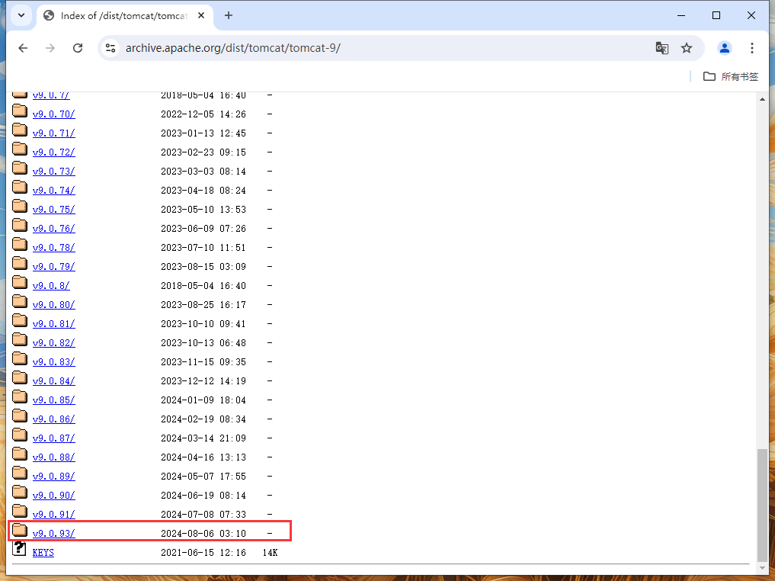The height and width of the screenshot is (581, 775).
Task: Click the folder icon beside v9.0.93/
Action: tap(20, 530)
